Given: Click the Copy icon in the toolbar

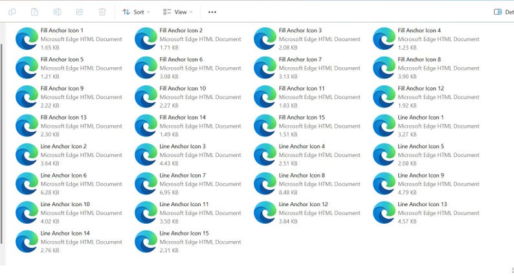Looking at the screenshot, I should (12, 12).
